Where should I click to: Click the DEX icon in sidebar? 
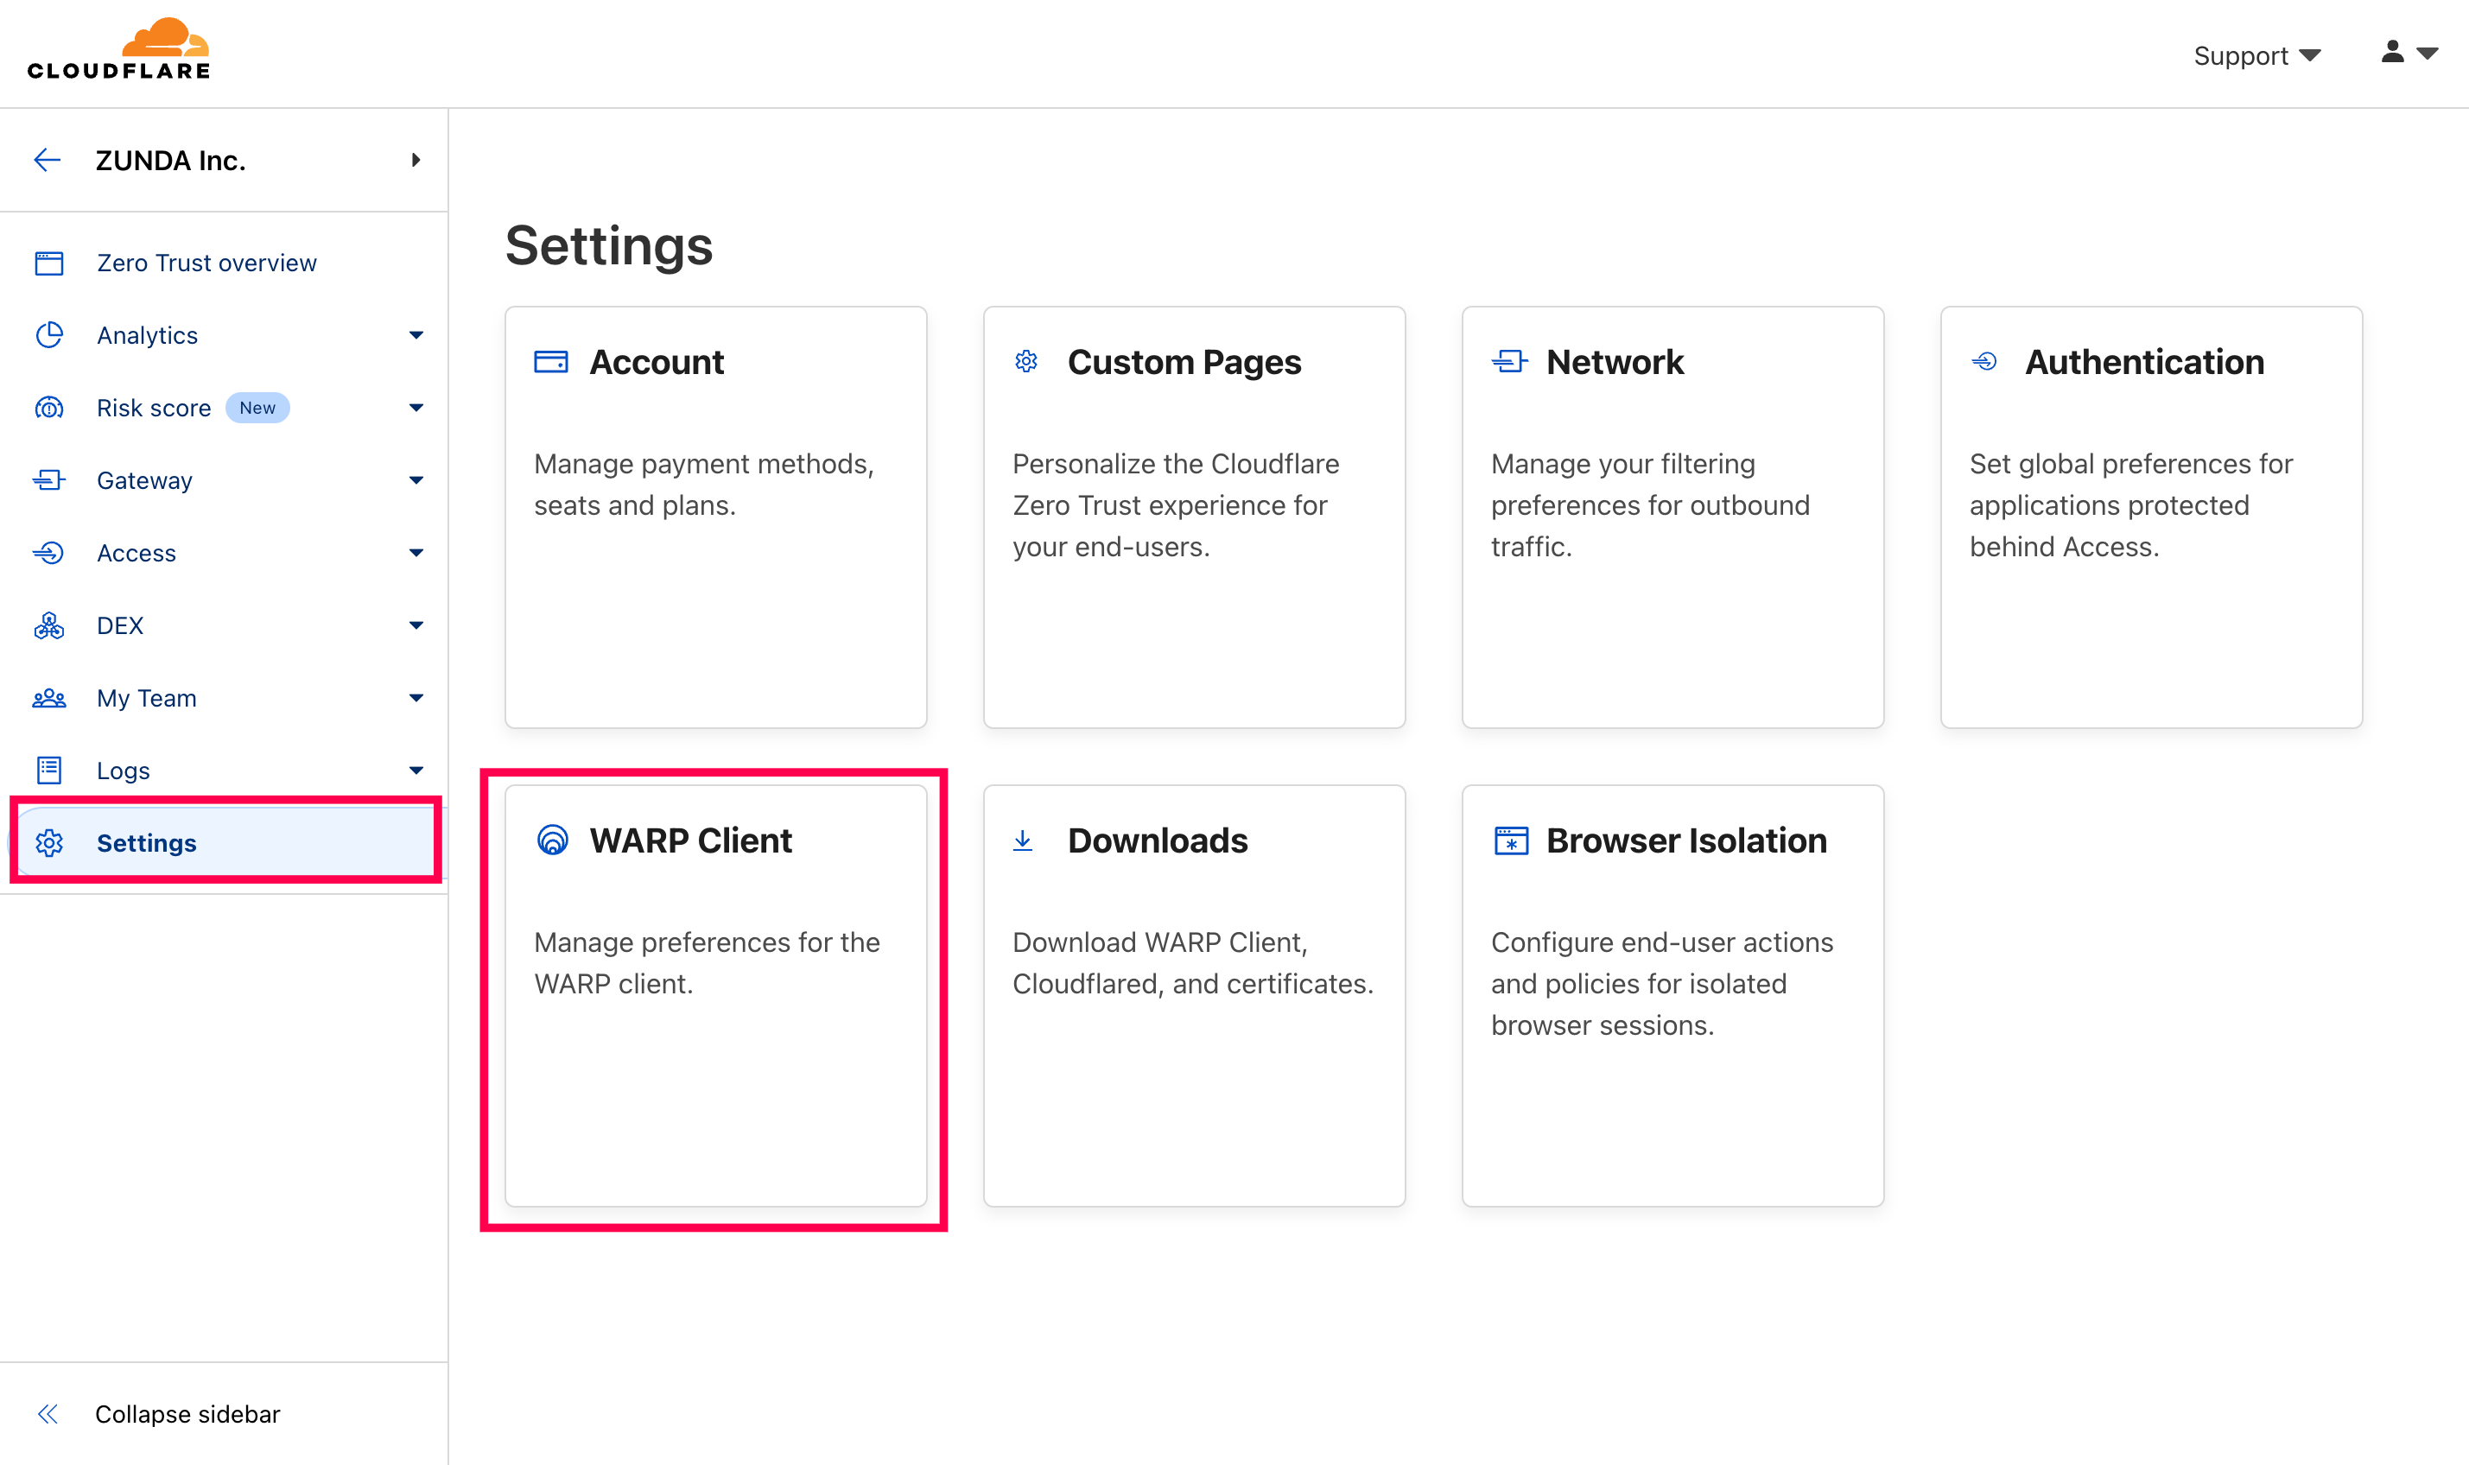49,626
